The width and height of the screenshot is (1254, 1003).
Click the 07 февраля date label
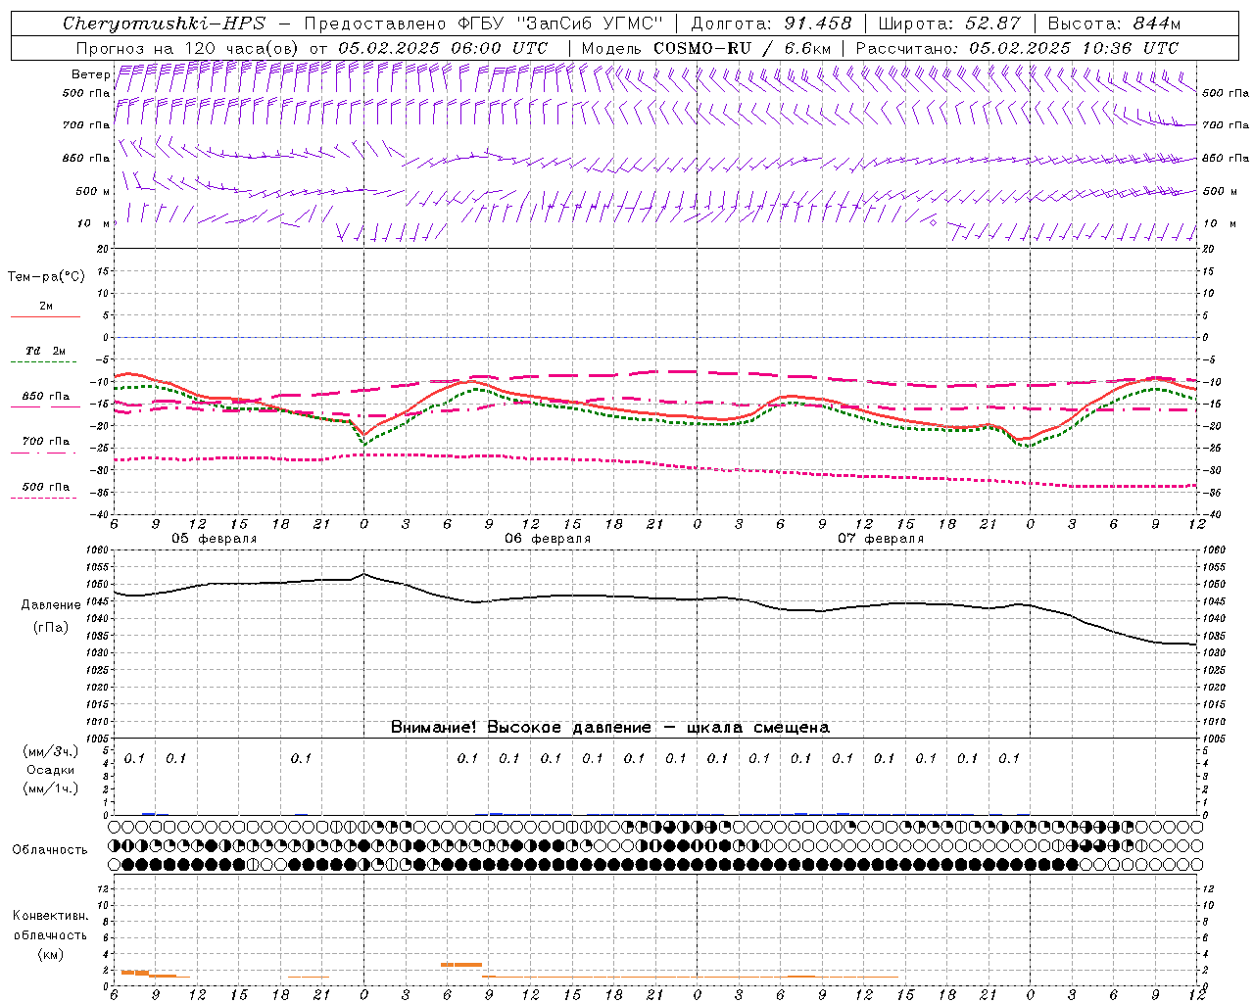click(x=881, y=539)
